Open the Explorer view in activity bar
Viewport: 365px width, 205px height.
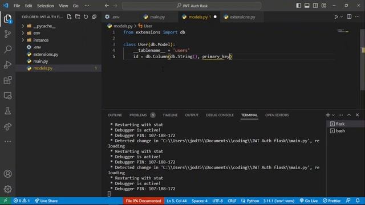coord(7,19)
